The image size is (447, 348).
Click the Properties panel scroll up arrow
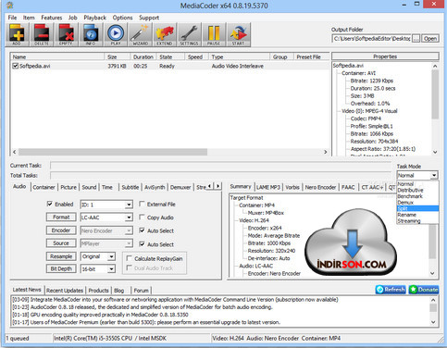(x=435, y=66)
